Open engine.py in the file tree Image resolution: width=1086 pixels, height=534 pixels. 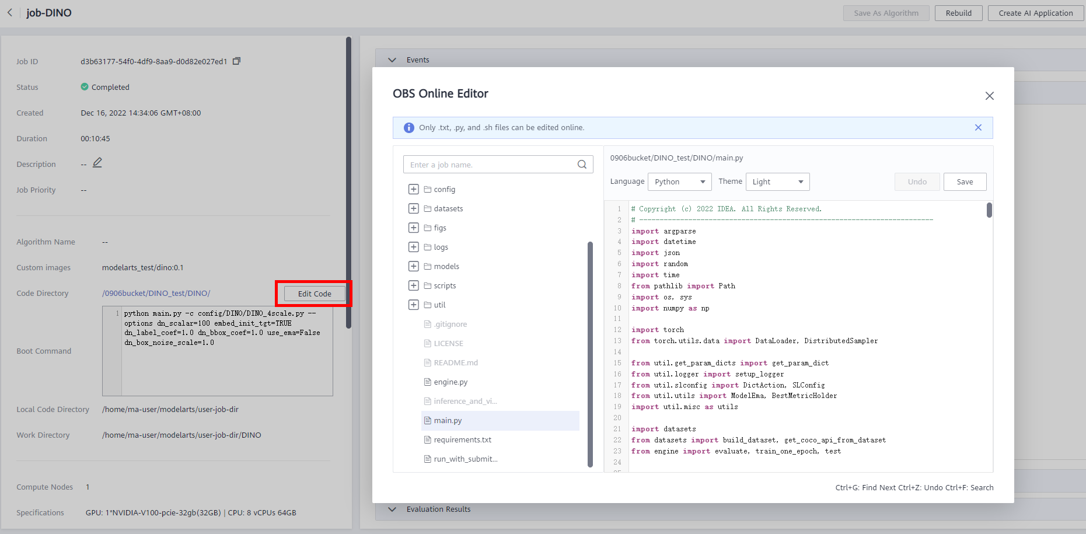[450, 382]
